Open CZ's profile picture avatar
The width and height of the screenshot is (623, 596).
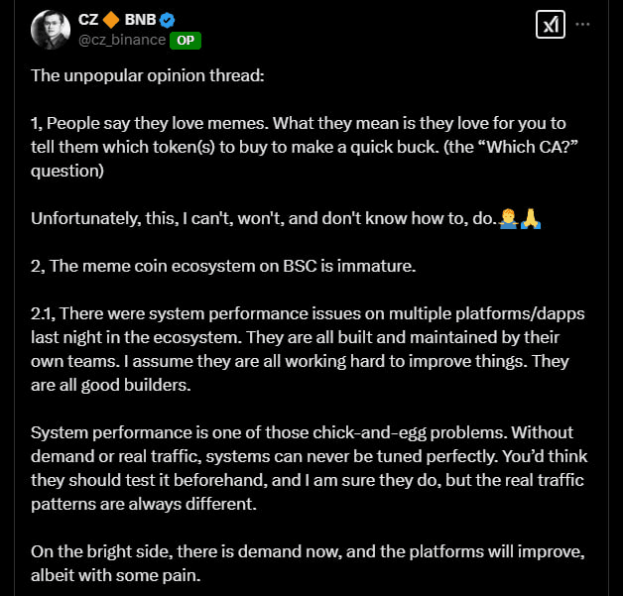pyautogui.click(x=51, y=30)
